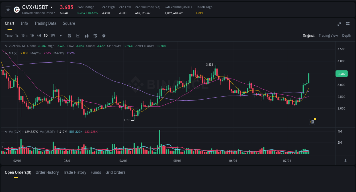The height and width of the screenshot is (192, 356).
Task: Collapse the Vol(CVX) indicator panel
Action: tap(6, 132)
